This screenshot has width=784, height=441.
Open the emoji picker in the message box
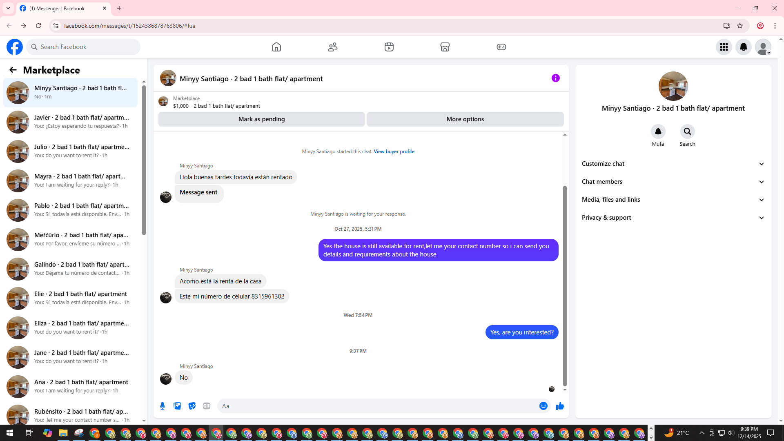(543, 406)
